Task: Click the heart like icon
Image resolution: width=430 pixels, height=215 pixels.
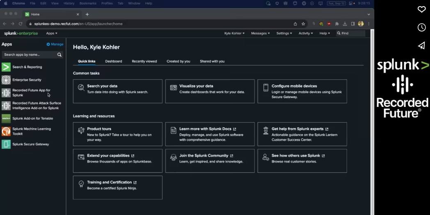Action: (x=421, y=9)
